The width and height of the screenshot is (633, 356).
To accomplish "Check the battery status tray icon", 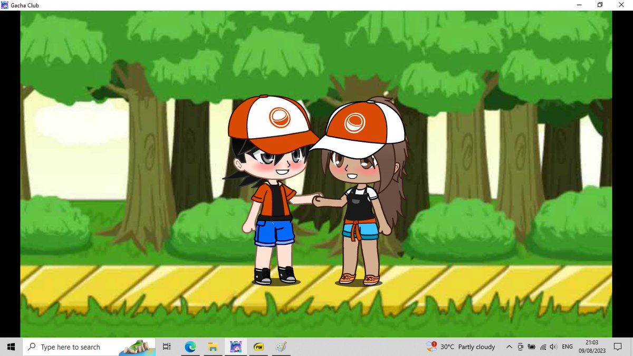I will [531, 347].
